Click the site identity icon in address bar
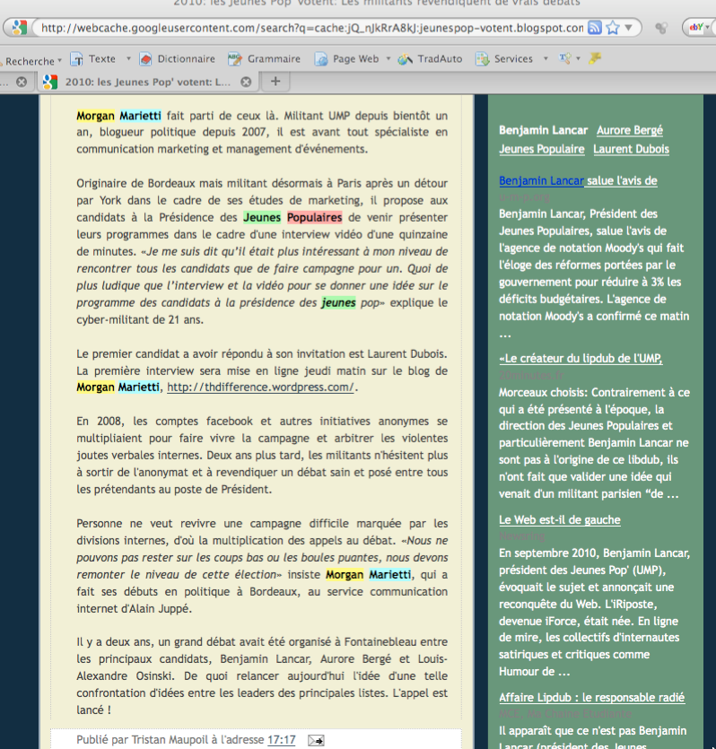This screenshot has width=716, height=749. click(20, 28)
